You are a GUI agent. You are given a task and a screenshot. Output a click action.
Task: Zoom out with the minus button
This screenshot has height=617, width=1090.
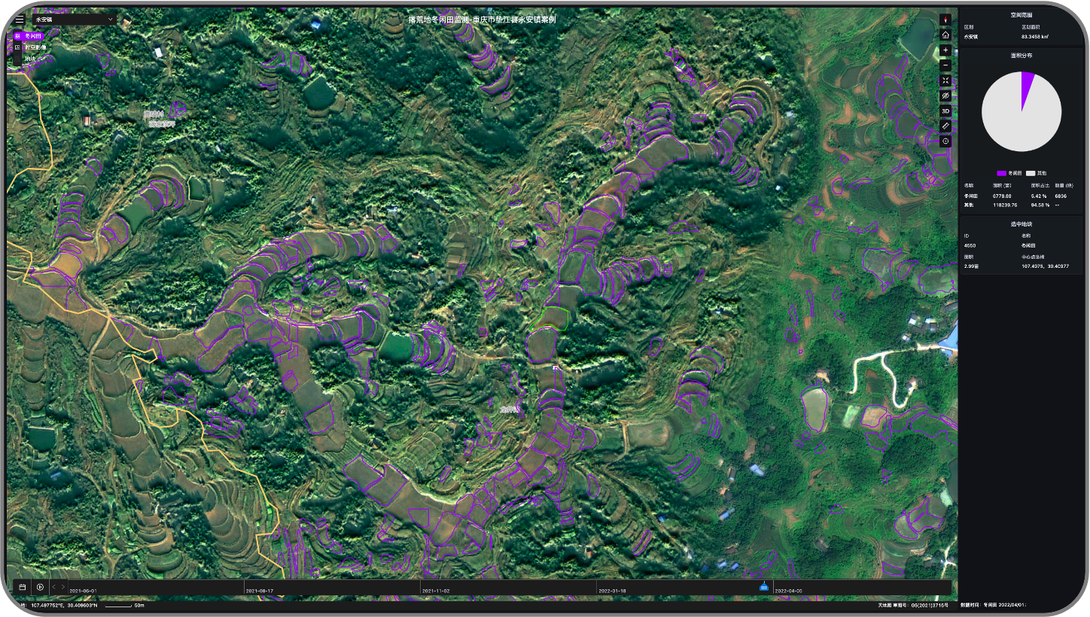tap(945, 65)
